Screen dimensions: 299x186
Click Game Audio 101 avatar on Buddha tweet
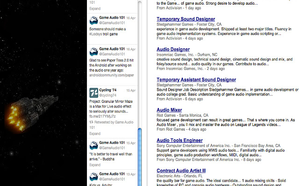click(x=93, y=146)
